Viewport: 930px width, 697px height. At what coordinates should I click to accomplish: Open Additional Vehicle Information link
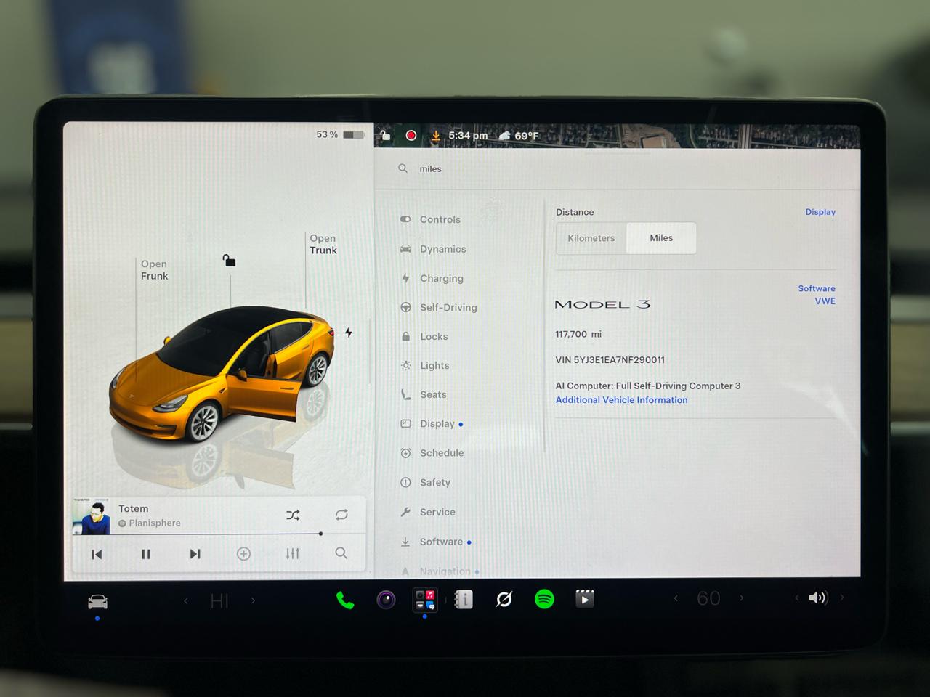click(x=621, y=400)
